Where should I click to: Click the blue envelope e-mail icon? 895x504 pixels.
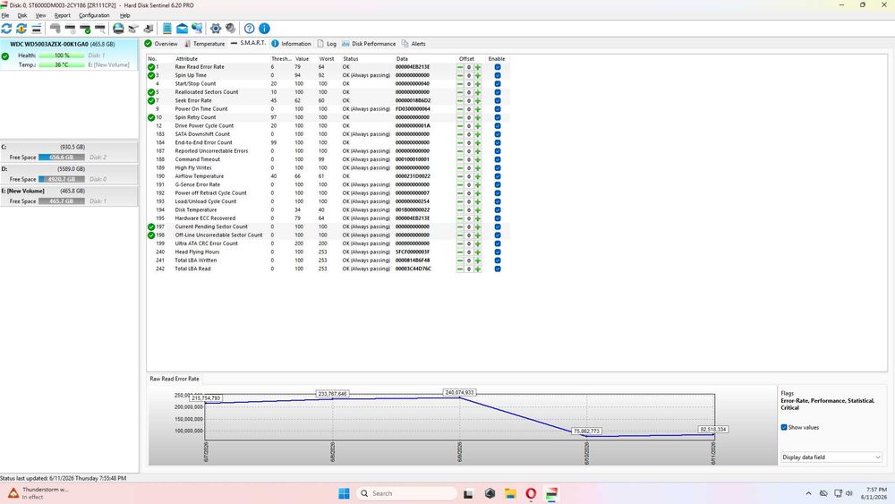tap(182, 28)
